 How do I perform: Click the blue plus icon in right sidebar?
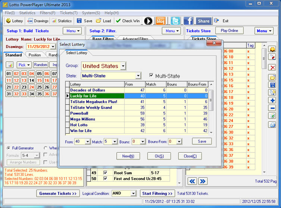coord(272,100)
